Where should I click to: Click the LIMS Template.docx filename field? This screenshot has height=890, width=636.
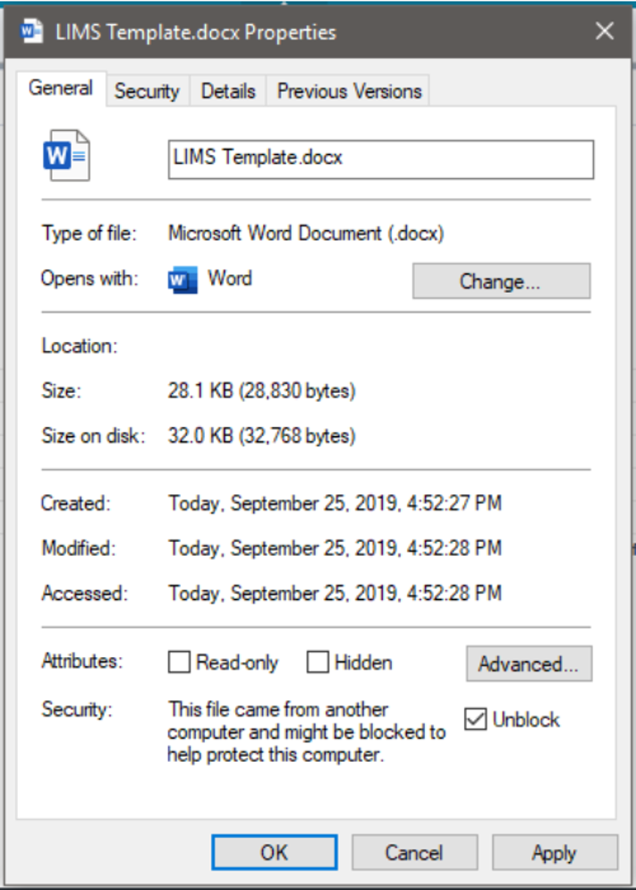tap(381, 159)
